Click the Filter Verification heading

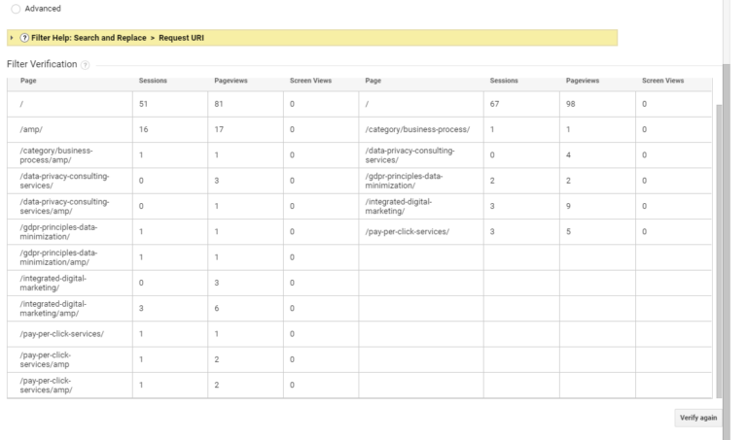pos(42,64)
